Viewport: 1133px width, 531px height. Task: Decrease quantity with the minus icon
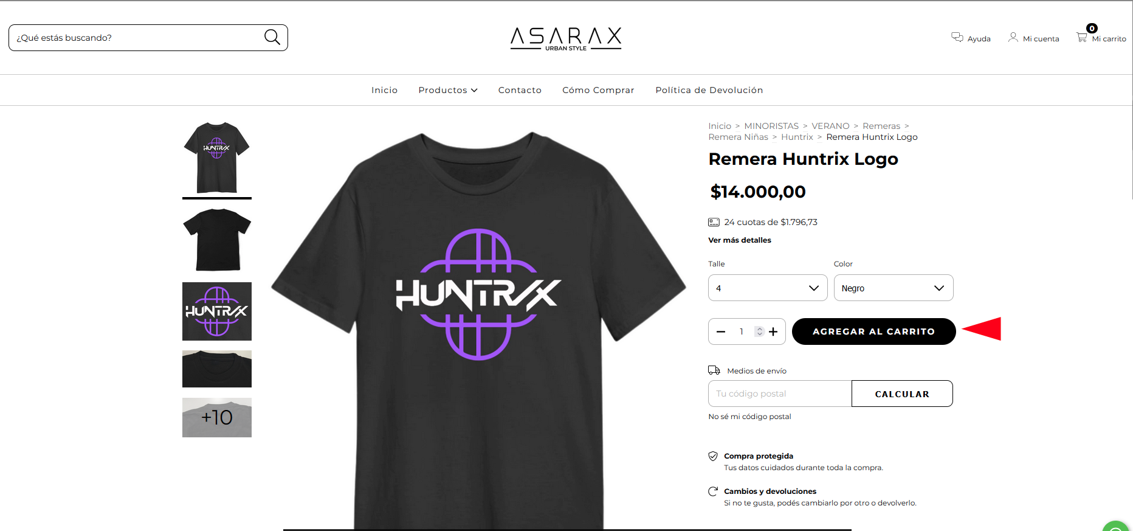(x=721, y=331)
